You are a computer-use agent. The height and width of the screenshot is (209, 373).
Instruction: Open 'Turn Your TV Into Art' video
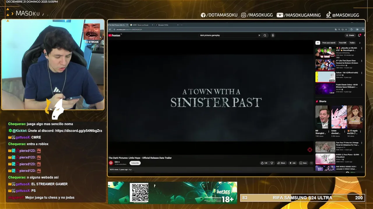click(x=325, y=147)
